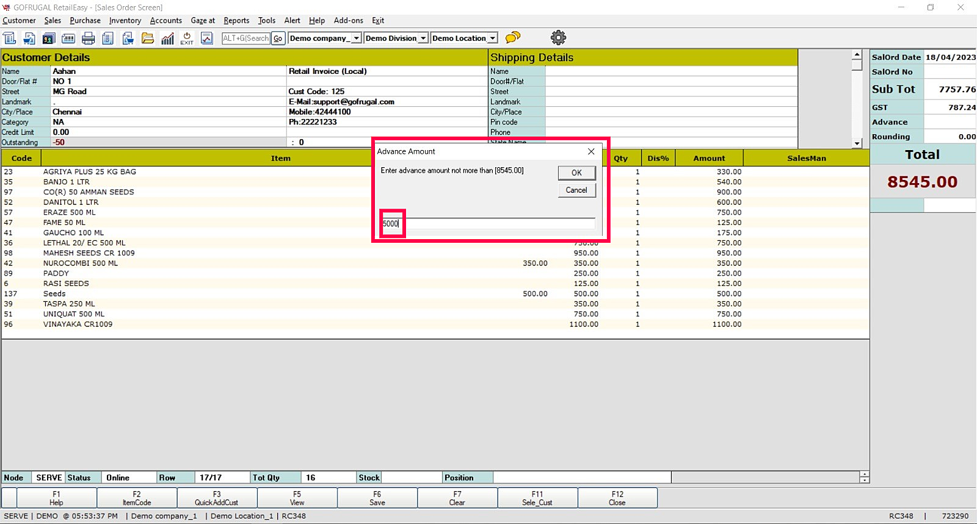Open the Customer menu

(x=19, y=20)
